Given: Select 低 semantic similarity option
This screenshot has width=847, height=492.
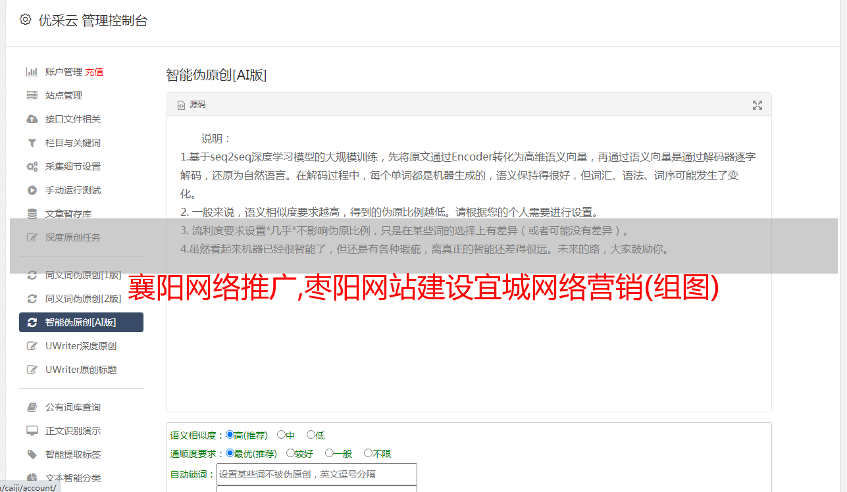Looking at the screenshot, I should point(311,435).
